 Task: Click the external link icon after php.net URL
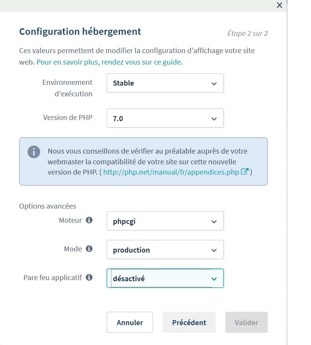245,172
